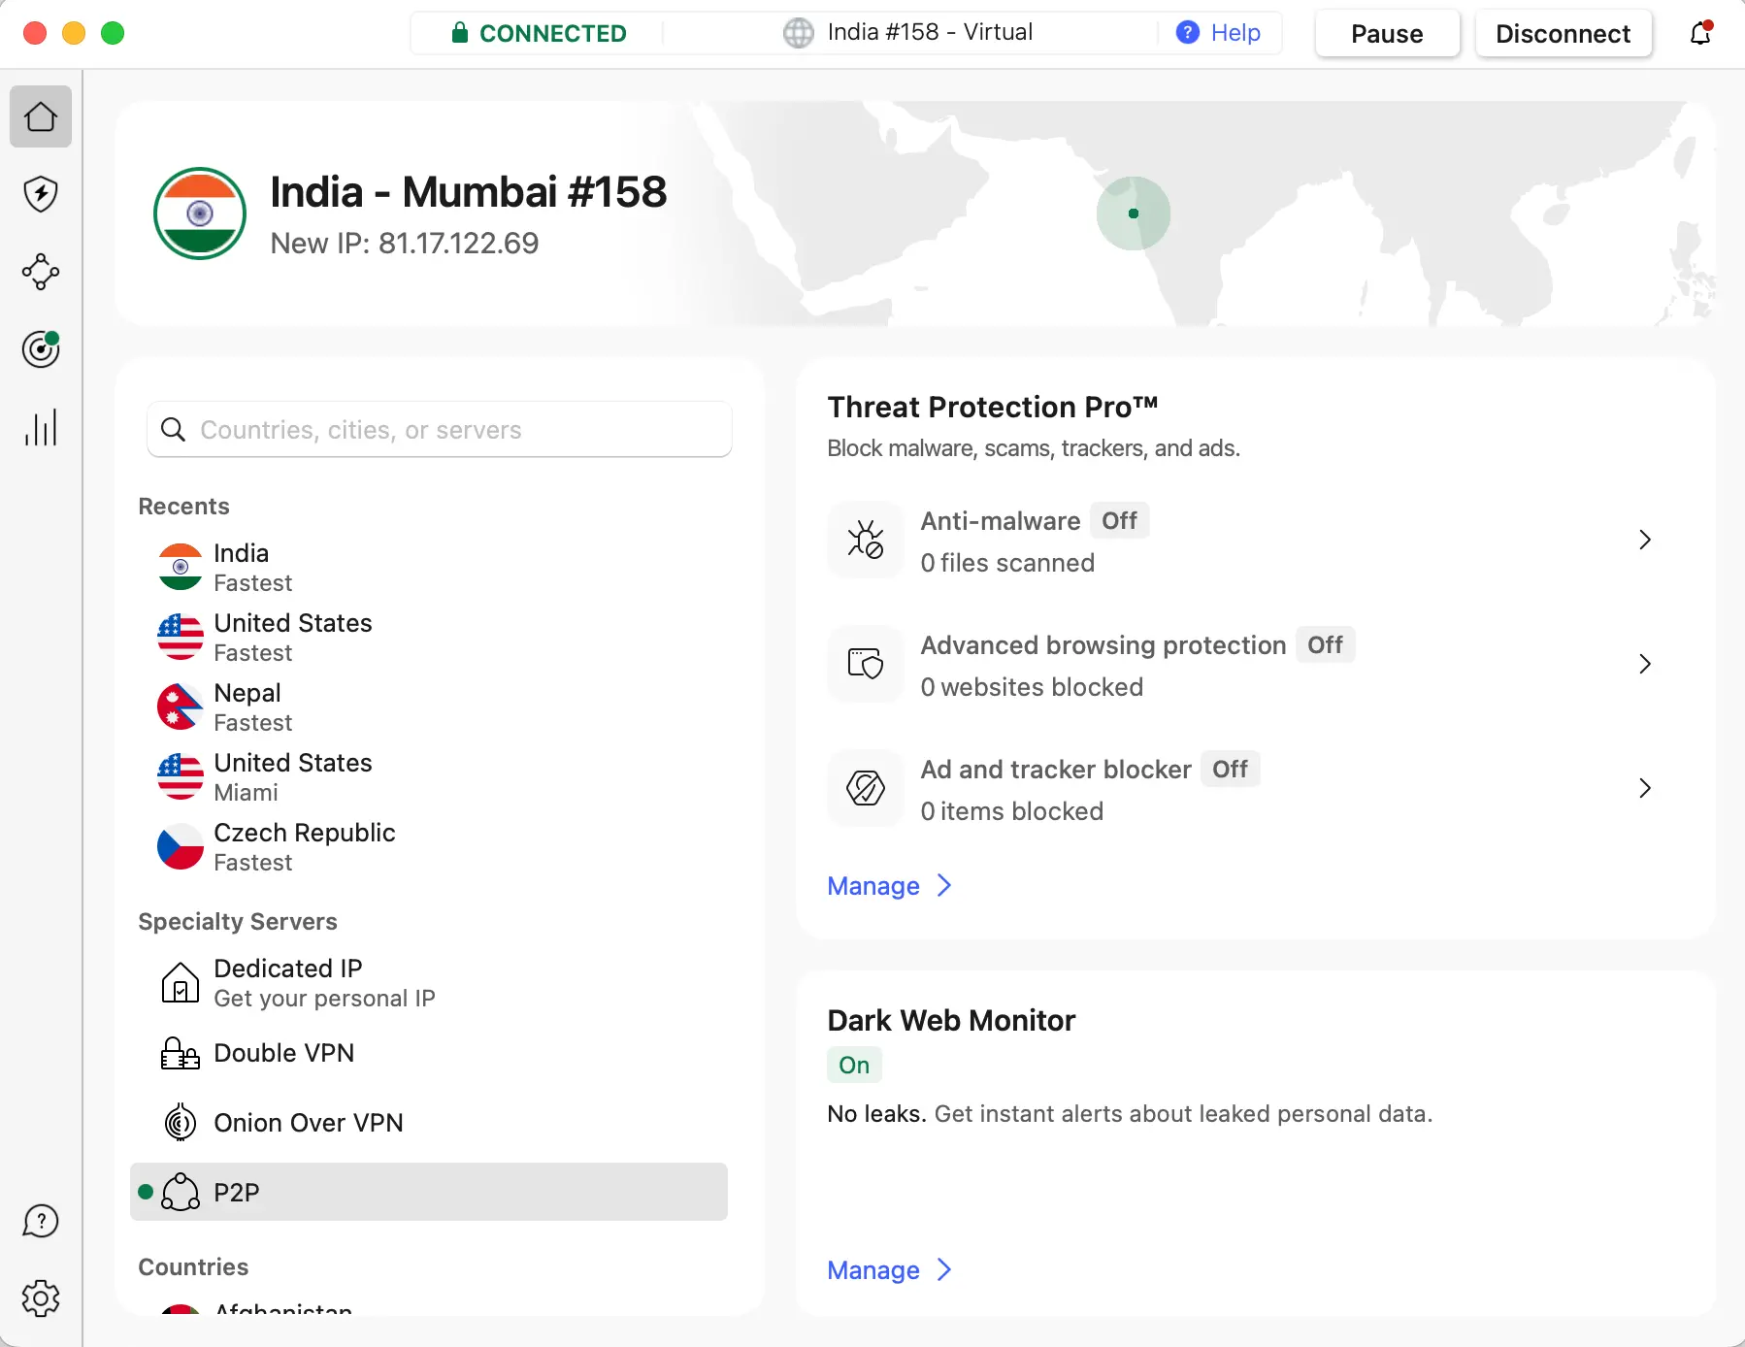Expand Advanced browsing protection chevron

[1644, 665]
